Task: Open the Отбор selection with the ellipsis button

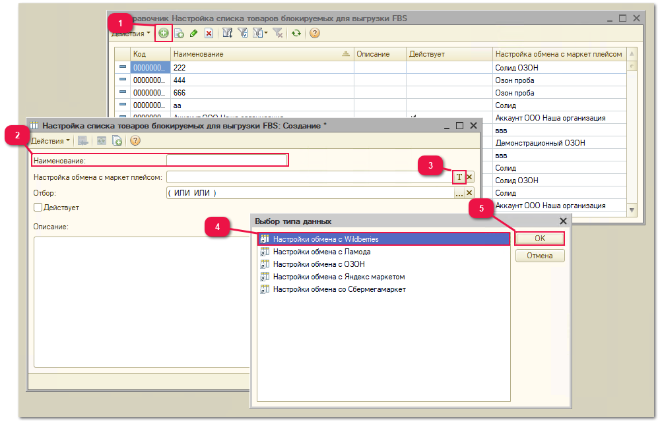Action: point(459,193)
